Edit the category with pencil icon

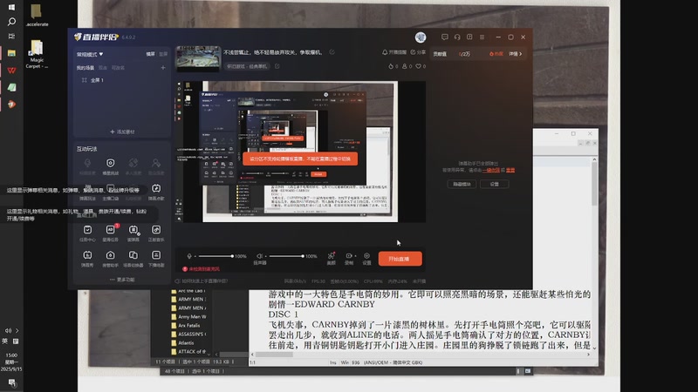click(277, 66)
